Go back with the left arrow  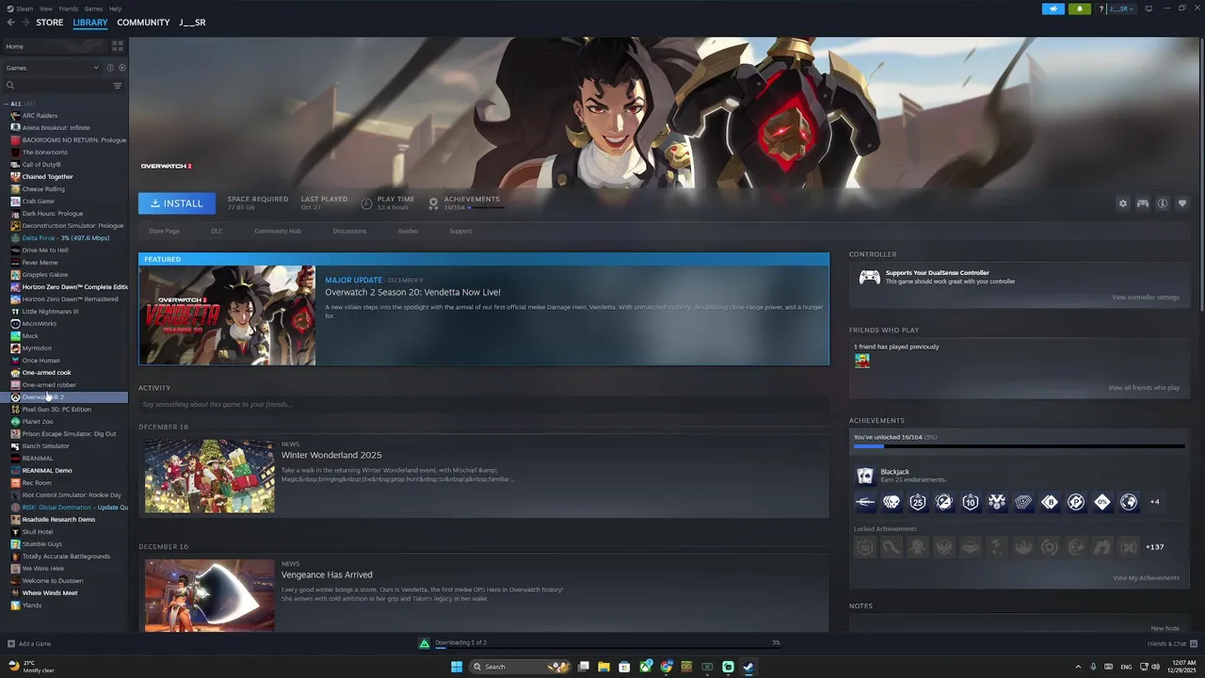click(10, 23)
